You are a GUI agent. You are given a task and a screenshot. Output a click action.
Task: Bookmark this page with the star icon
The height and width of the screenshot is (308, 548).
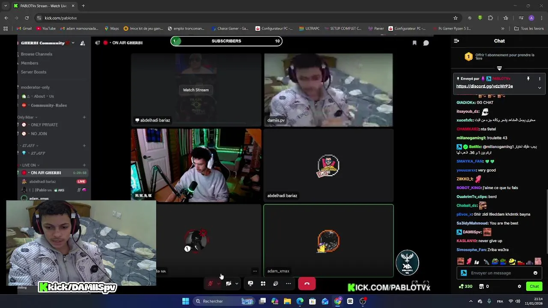456,18
